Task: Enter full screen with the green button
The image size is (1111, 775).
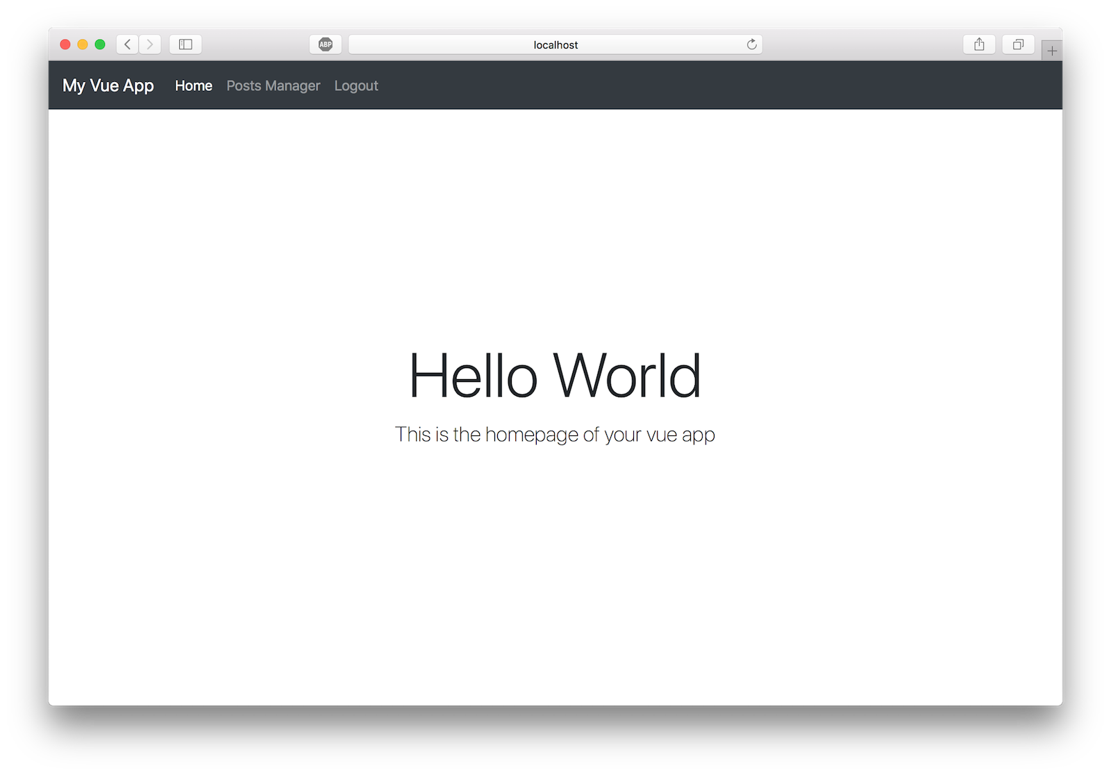Action: tap(100, 44)
